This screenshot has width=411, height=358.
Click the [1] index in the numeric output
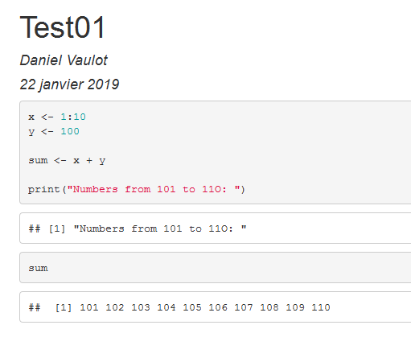pyautogui.click(x=64, y=307)
